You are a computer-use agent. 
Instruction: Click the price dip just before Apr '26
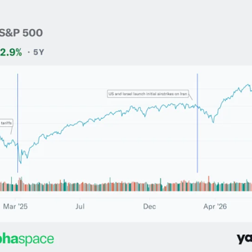click(x=213, y=122)
